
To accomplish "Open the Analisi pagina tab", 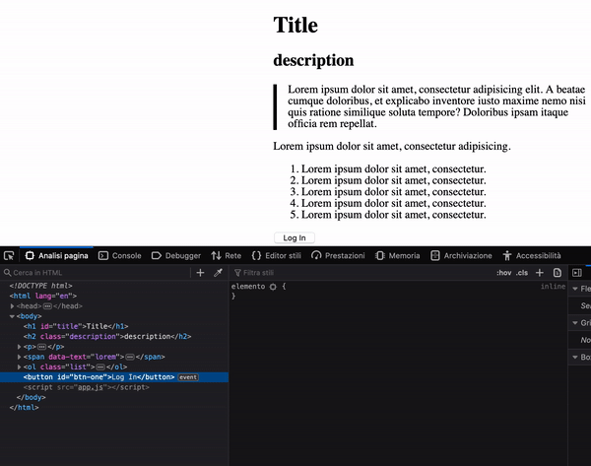I will point(56,255).
